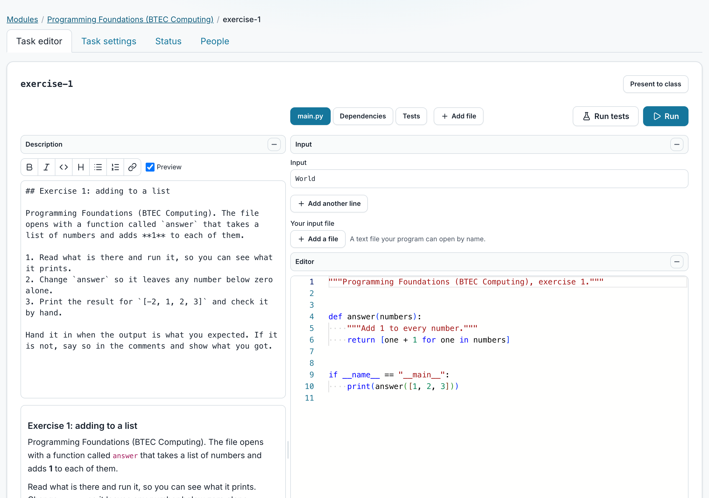Screen dimensions: 709x498
Task: Click the Add file button
Action: (459, 116)
